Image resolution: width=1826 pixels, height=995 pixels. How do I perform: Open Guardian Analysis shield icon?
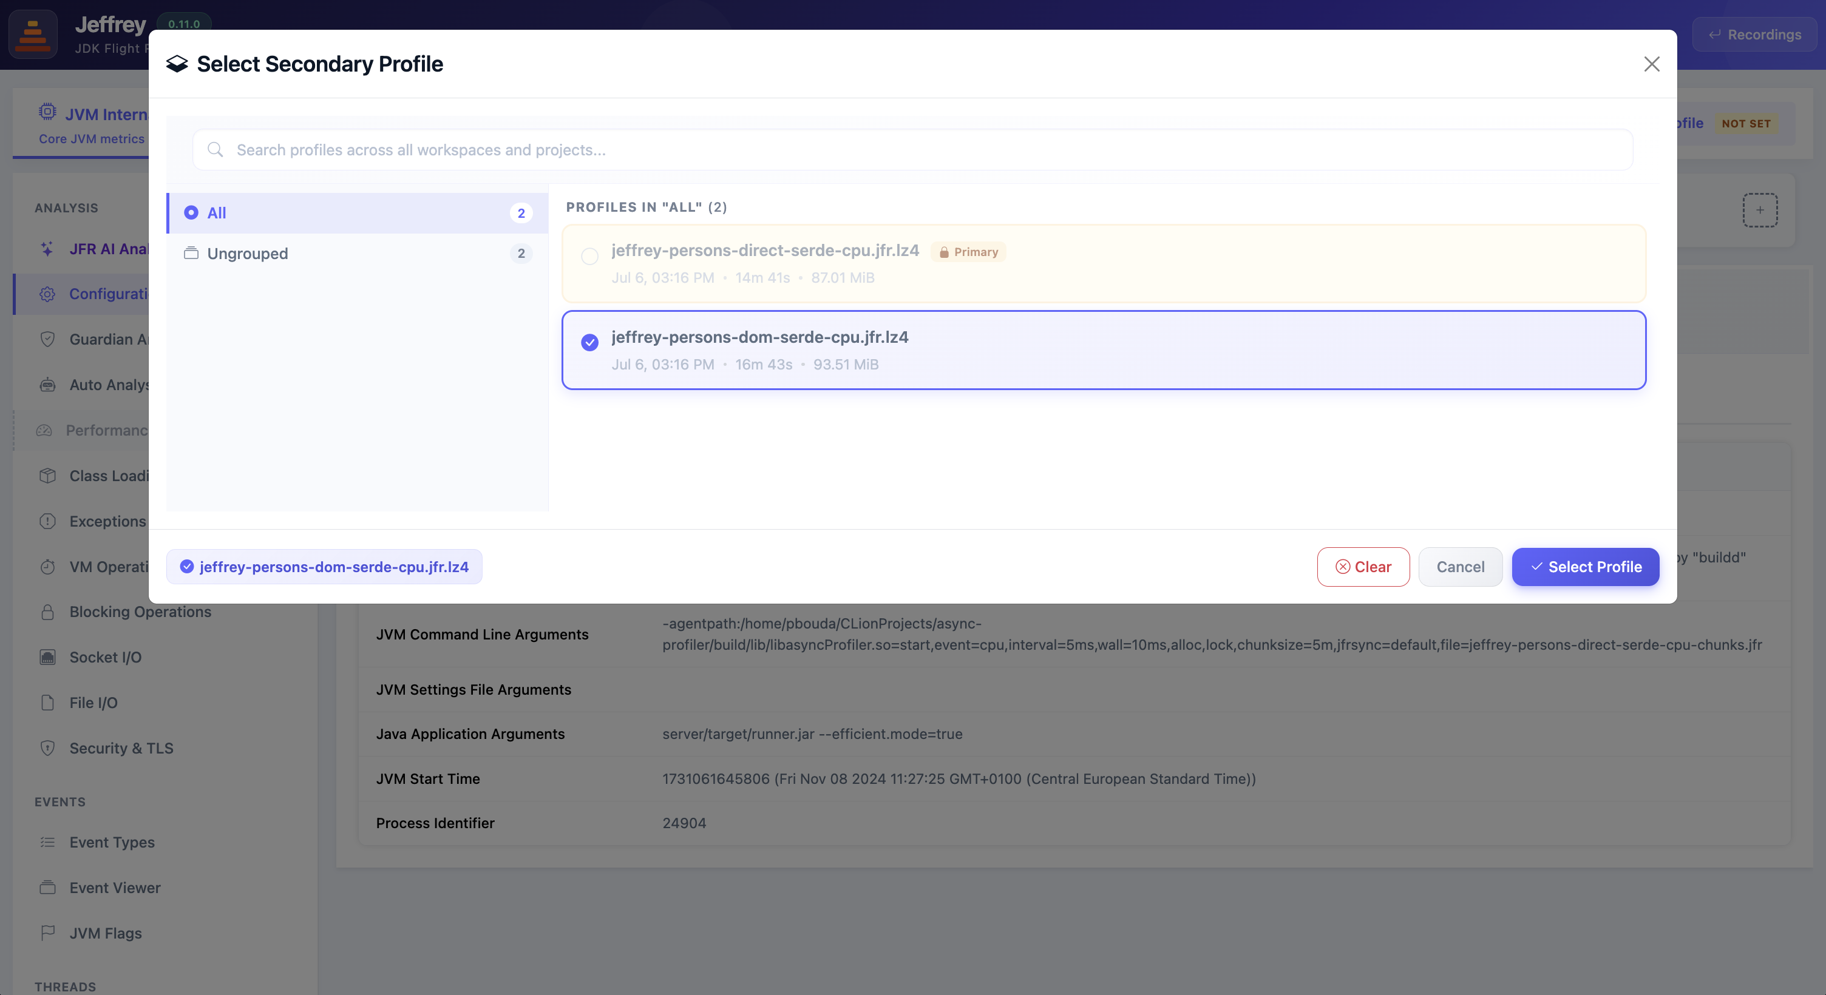click(x=47, y=339)
